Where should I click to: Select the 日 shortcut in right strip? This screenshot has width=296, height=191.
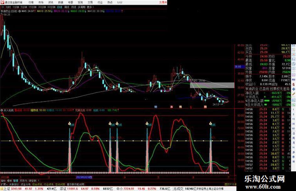(x=293, y=133)
